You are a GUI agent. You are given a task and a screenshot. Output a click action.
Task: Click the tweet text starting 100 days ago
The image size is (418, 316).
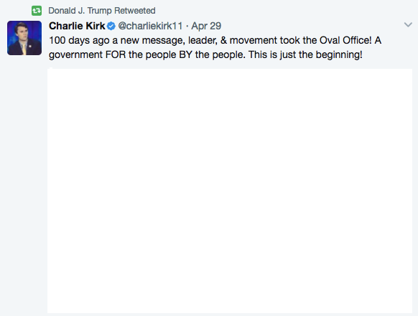(x=215, y=47)
